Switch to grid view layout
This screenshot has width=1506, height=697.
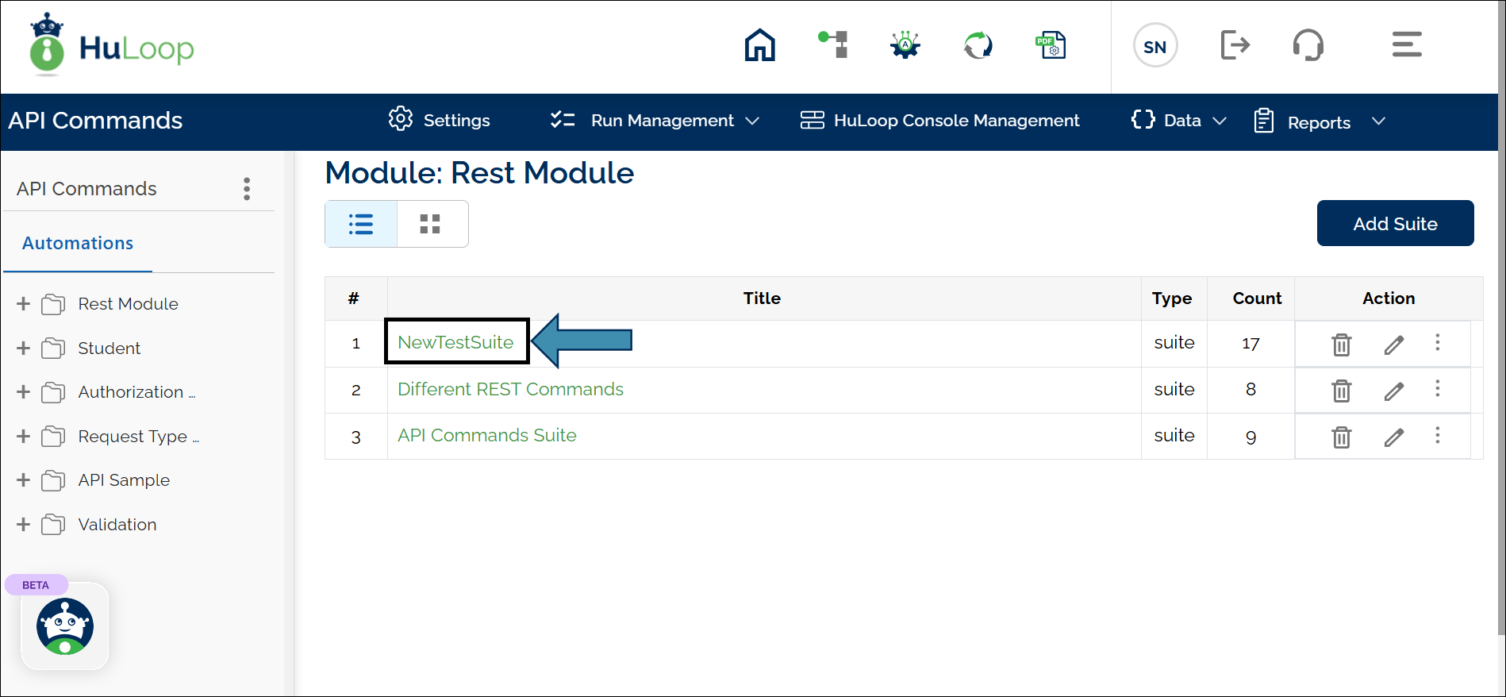pos(430,224)
